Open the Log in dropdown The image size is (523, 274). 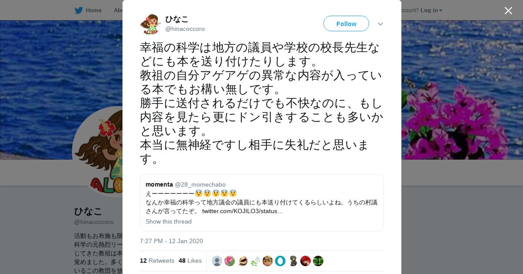tap(431, 10)
